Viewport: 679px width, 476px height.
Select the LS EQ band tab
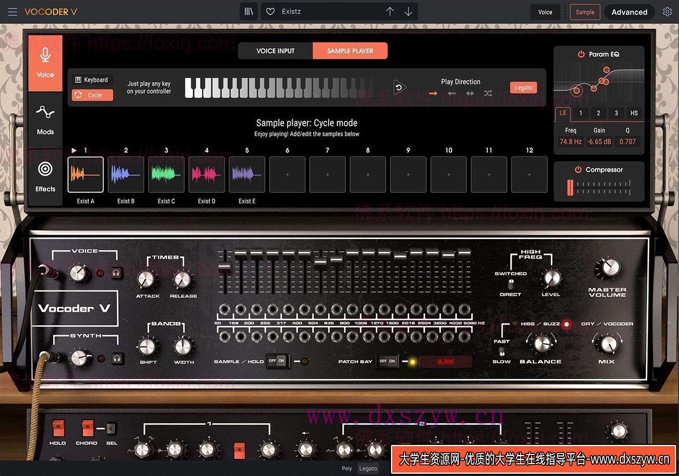563,113
